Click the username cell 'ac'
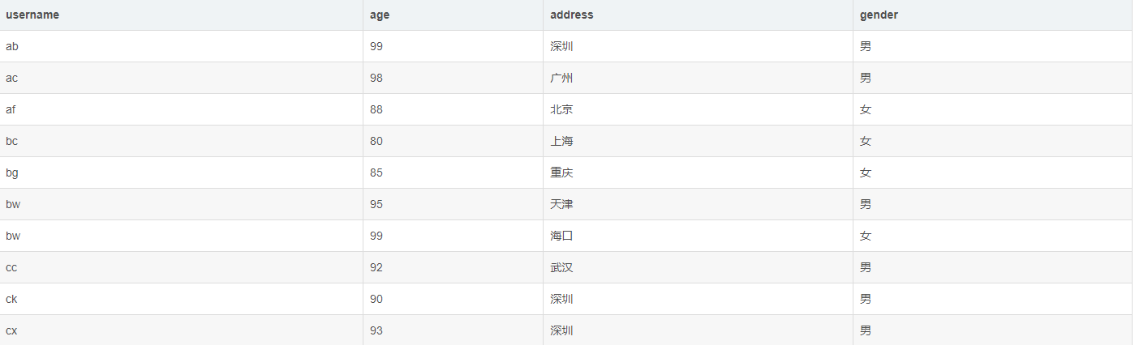This screenshot has height=345, width=1135. (x=12, y=78)
